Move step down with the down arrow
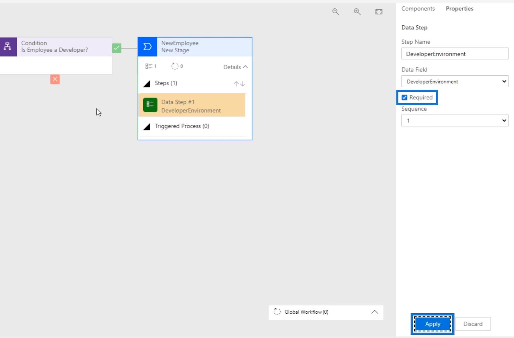This screenshot has height=338, width=514. click(243, 84)
